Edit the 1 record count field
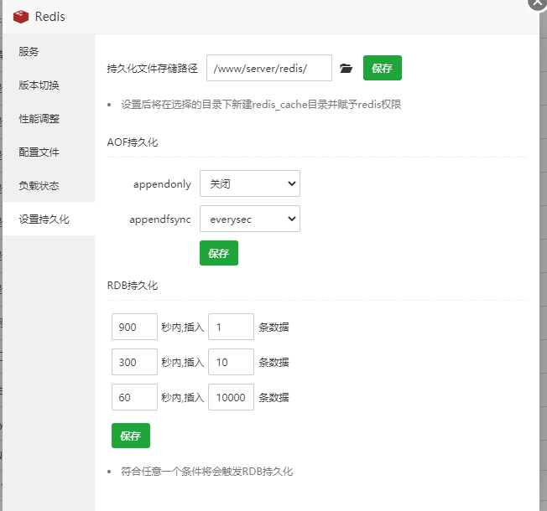Screen dimensions: 547x511 pos(231,327)
